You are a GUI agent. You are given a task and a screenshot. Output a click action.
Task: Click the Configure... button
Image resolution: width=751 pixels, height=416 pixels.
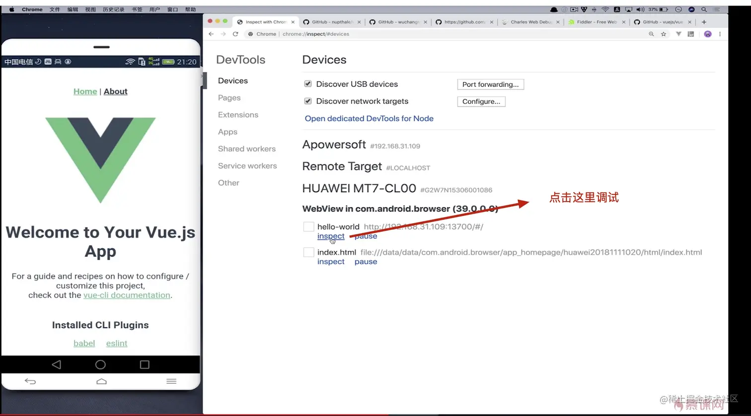click(x=481, y=101)
